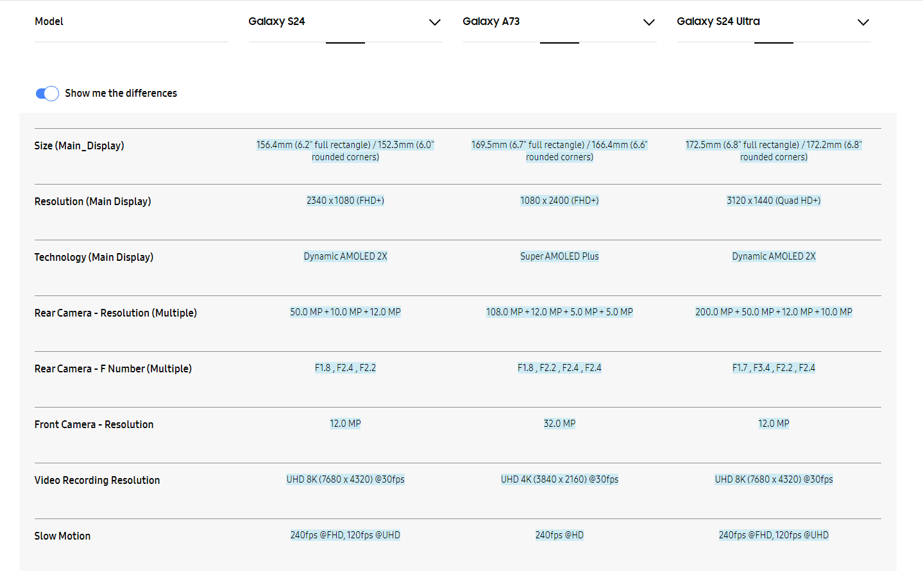Image resolution: width=923 pixels, height=571 pixels.
Task: Click the Video Recording Resolution label
Action: [97, 480]
